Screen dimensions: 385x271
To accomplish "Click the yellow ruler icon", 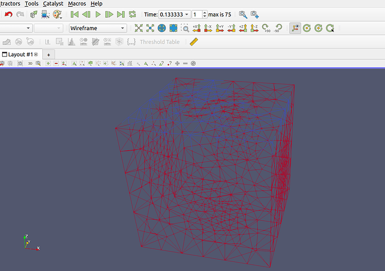I will 194,42.
